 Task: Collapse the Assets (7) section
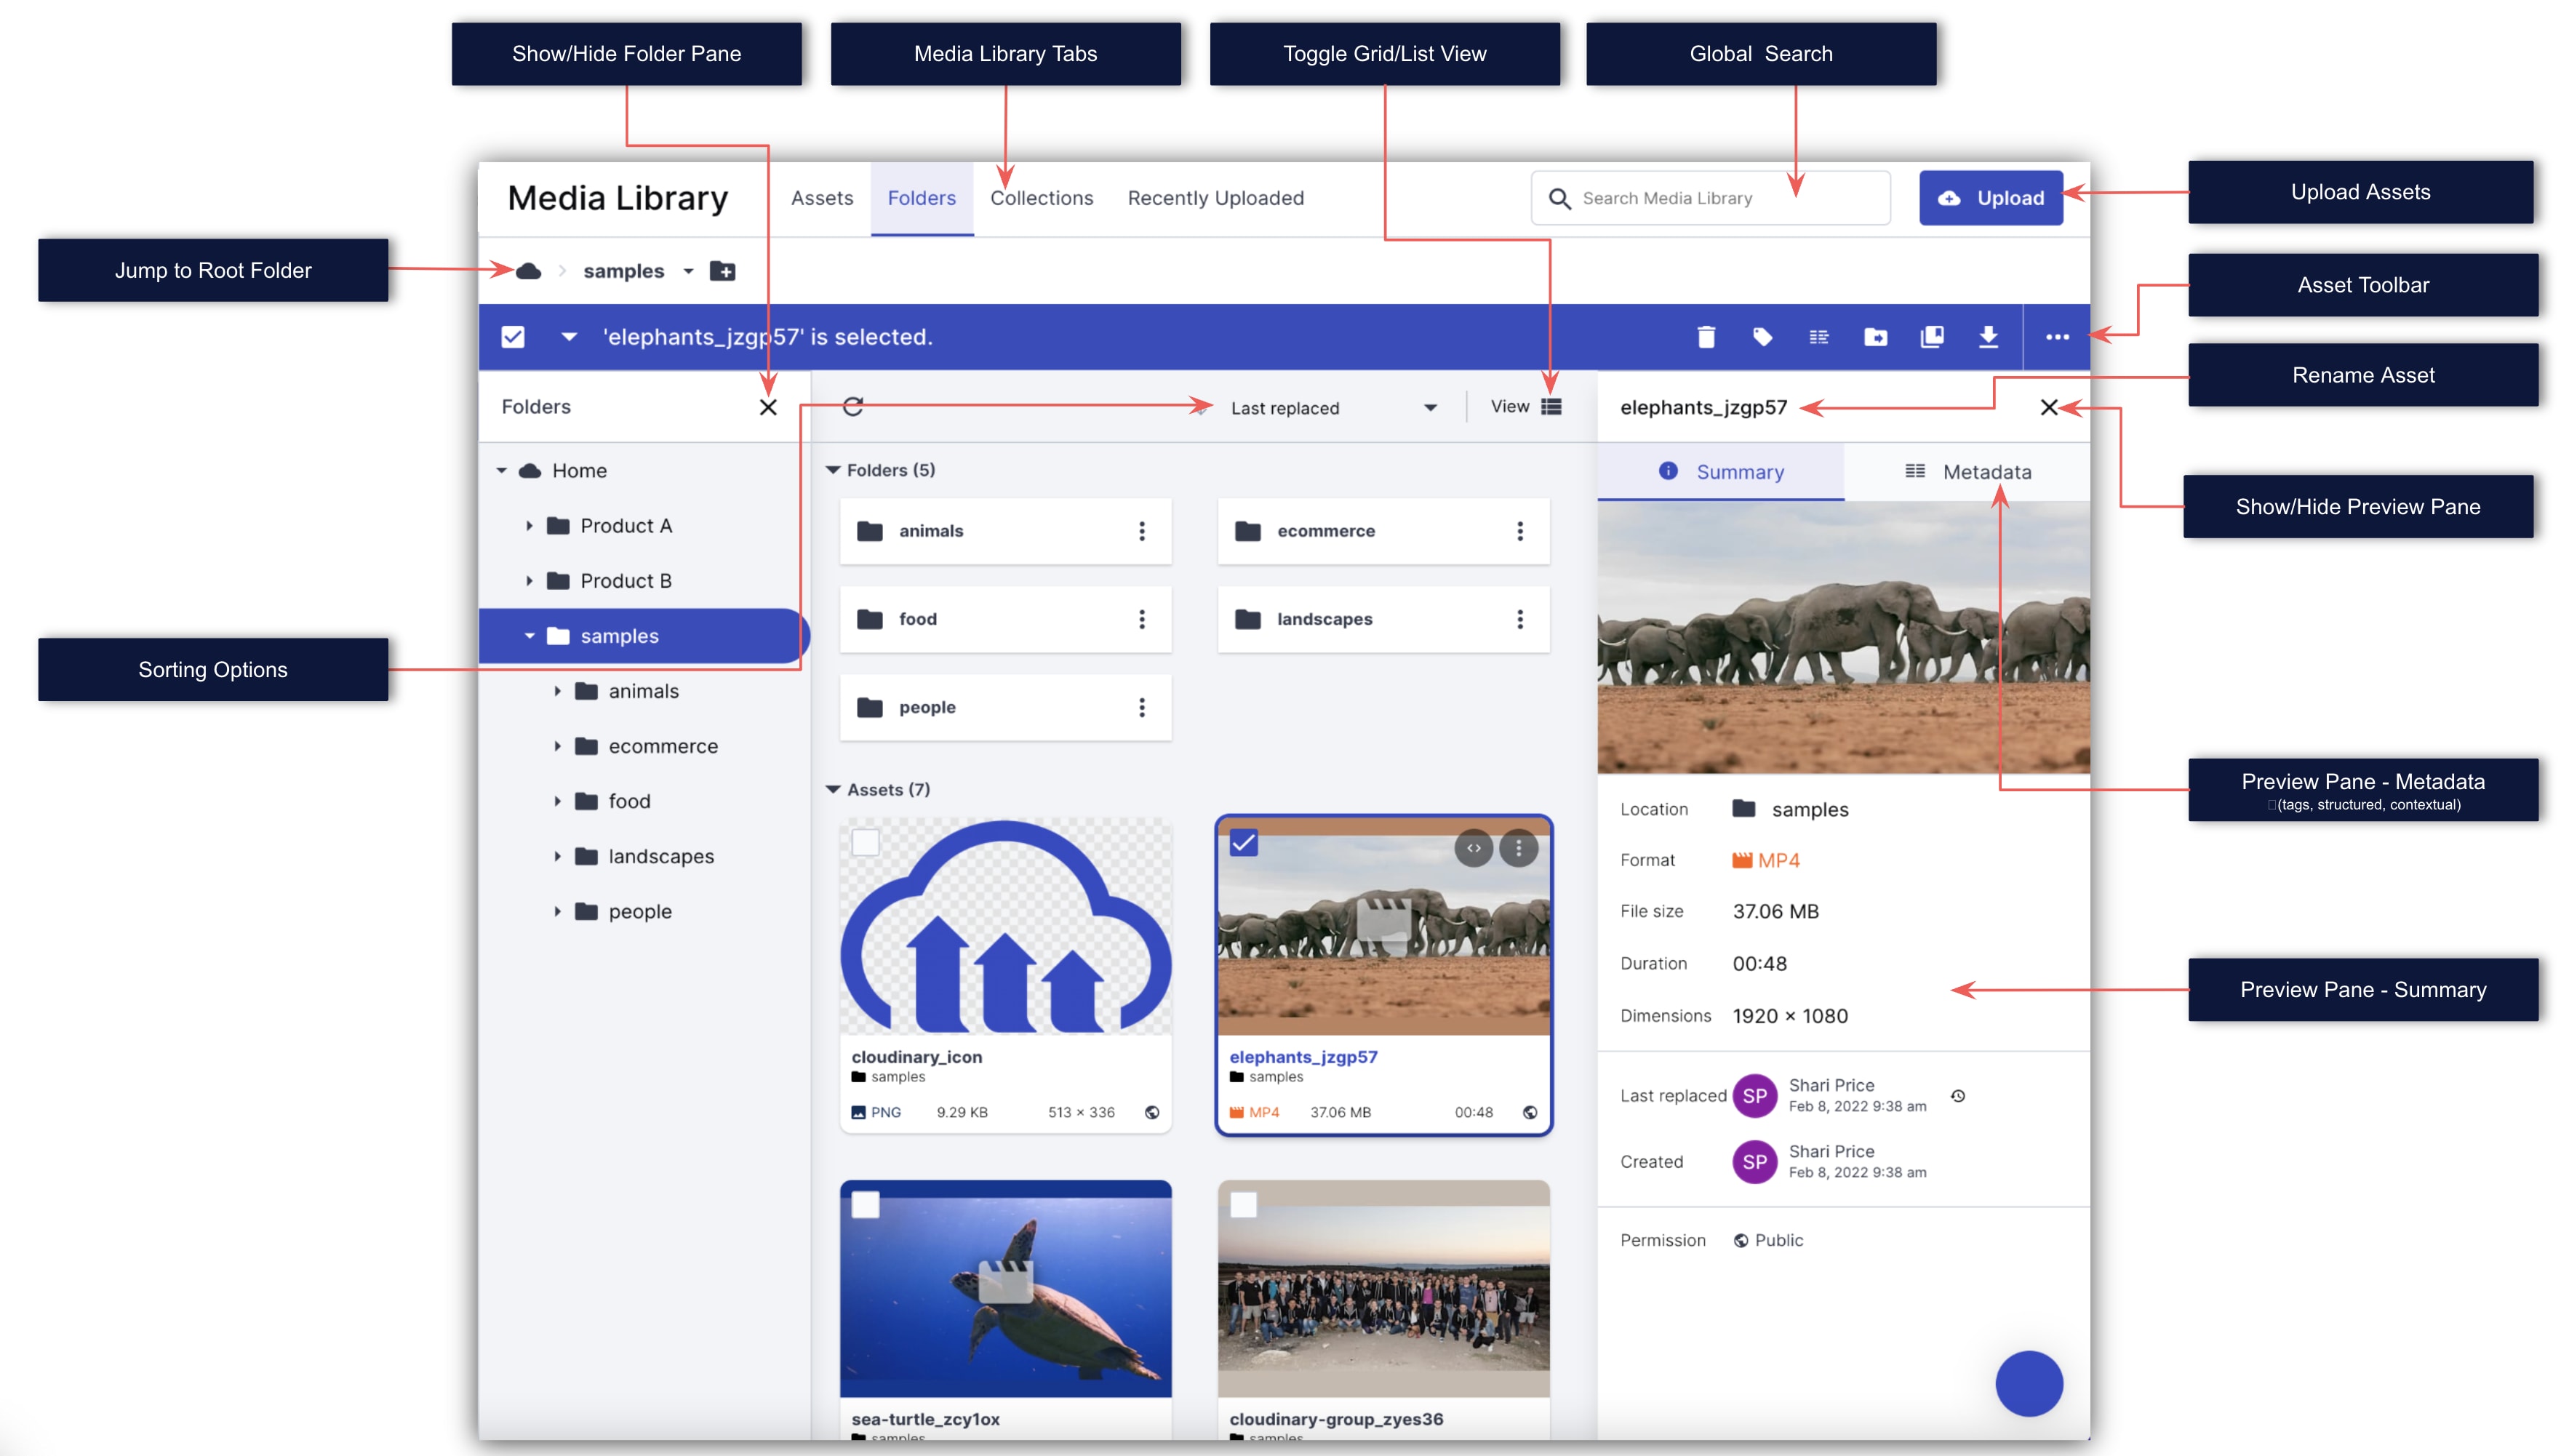pos(833,789)
